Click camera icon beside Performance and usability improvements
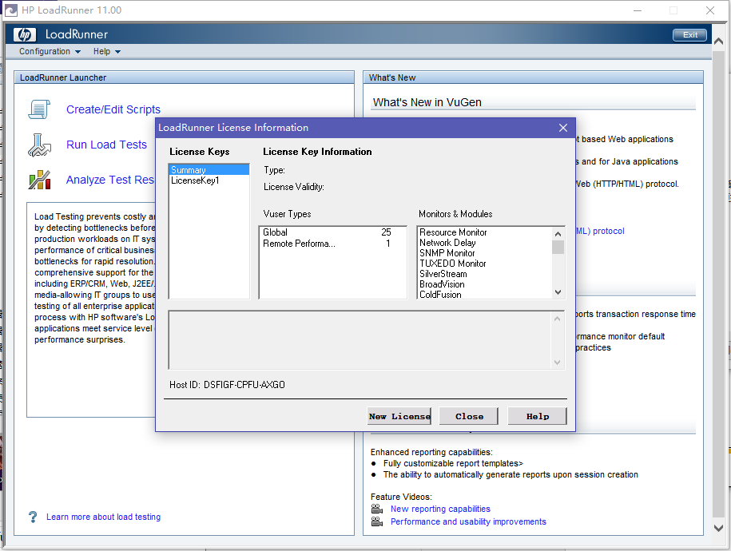This screenshot has height=551, width=731. pyautogui.click(x=377, y=521)
